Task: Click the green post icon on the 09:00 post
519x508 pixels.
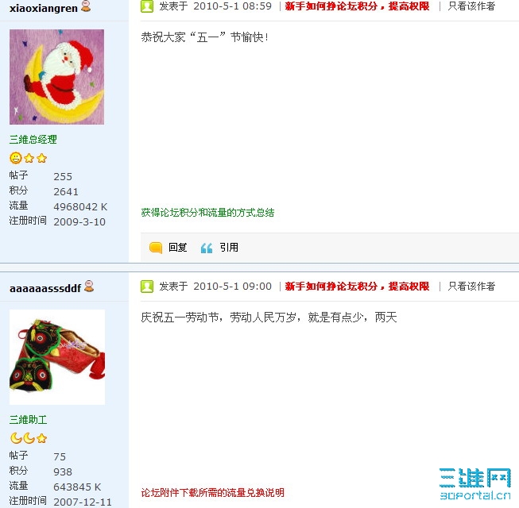Action: 147,287
